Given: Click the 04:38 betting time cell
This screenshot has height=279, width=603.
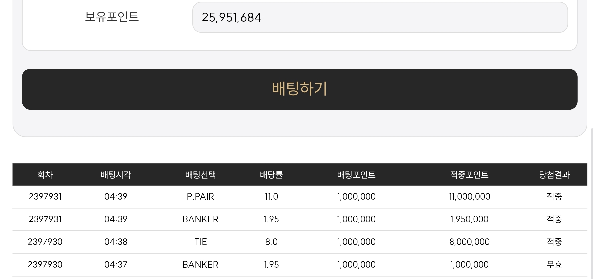Looking at the screenshot, I should (116, 242).
